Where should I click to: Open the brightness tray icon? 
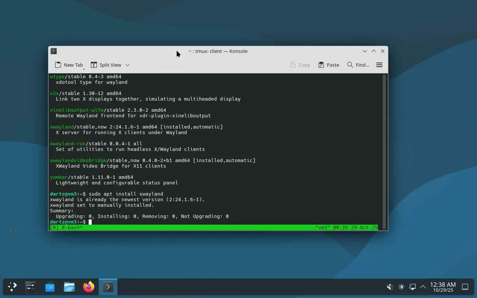click(401, 287)
